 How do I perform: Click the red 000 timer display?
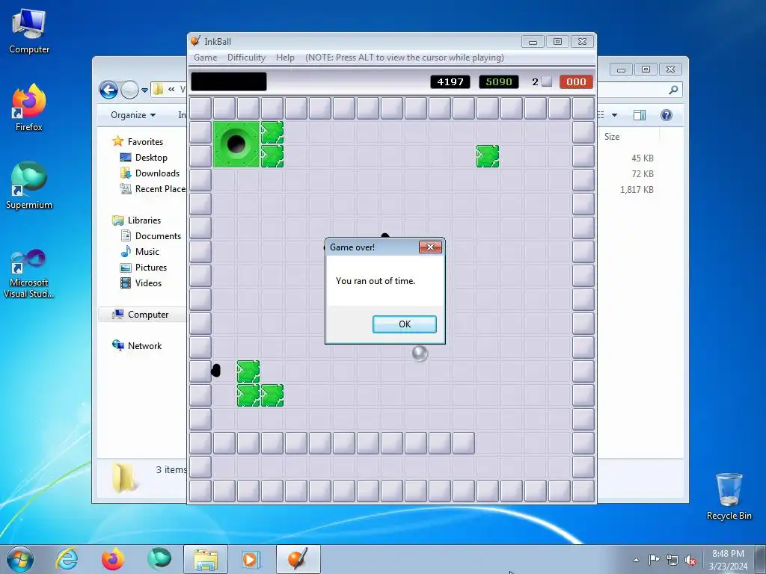tap(576, 82)
